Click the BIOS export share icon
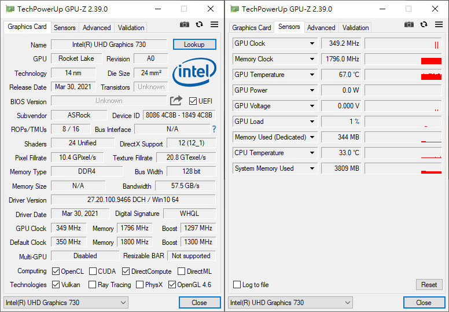This screenshot has width=449, height=312. tap(176, 101)
